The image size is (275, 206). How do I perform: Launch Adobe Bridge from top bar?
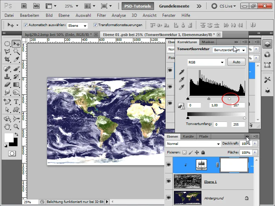click(24, 6)
